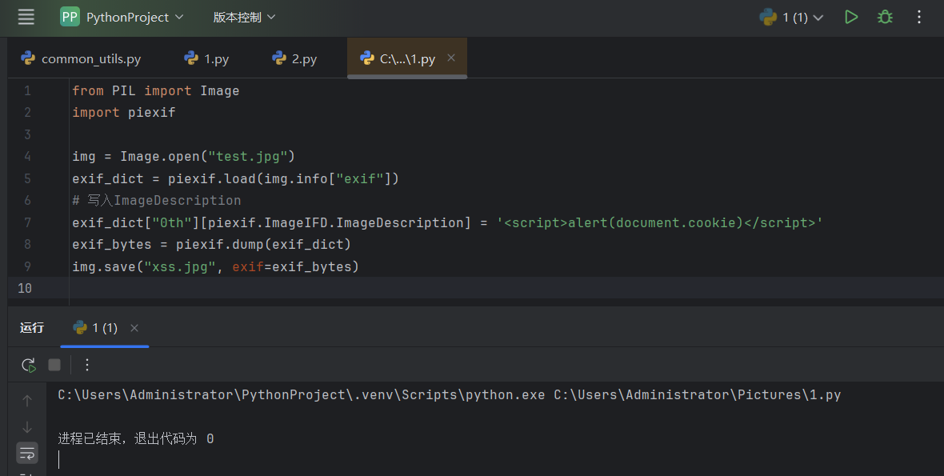Toggle soft-wrap in the console
Image resolution: width=944 pixels, height=476 pixels.
point(27,453)
